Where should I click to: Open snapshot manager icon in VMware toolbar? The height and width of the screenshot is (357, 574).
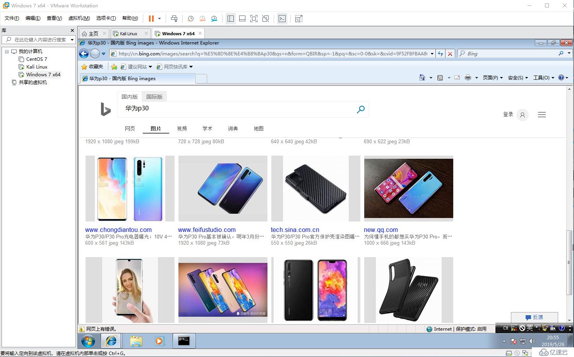tap(214, 19)
